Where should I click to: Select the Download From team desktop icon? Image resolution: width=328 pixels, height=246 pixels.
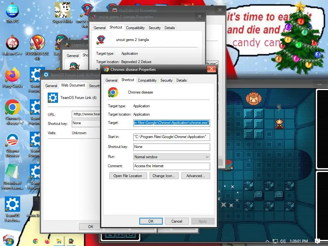12,177
